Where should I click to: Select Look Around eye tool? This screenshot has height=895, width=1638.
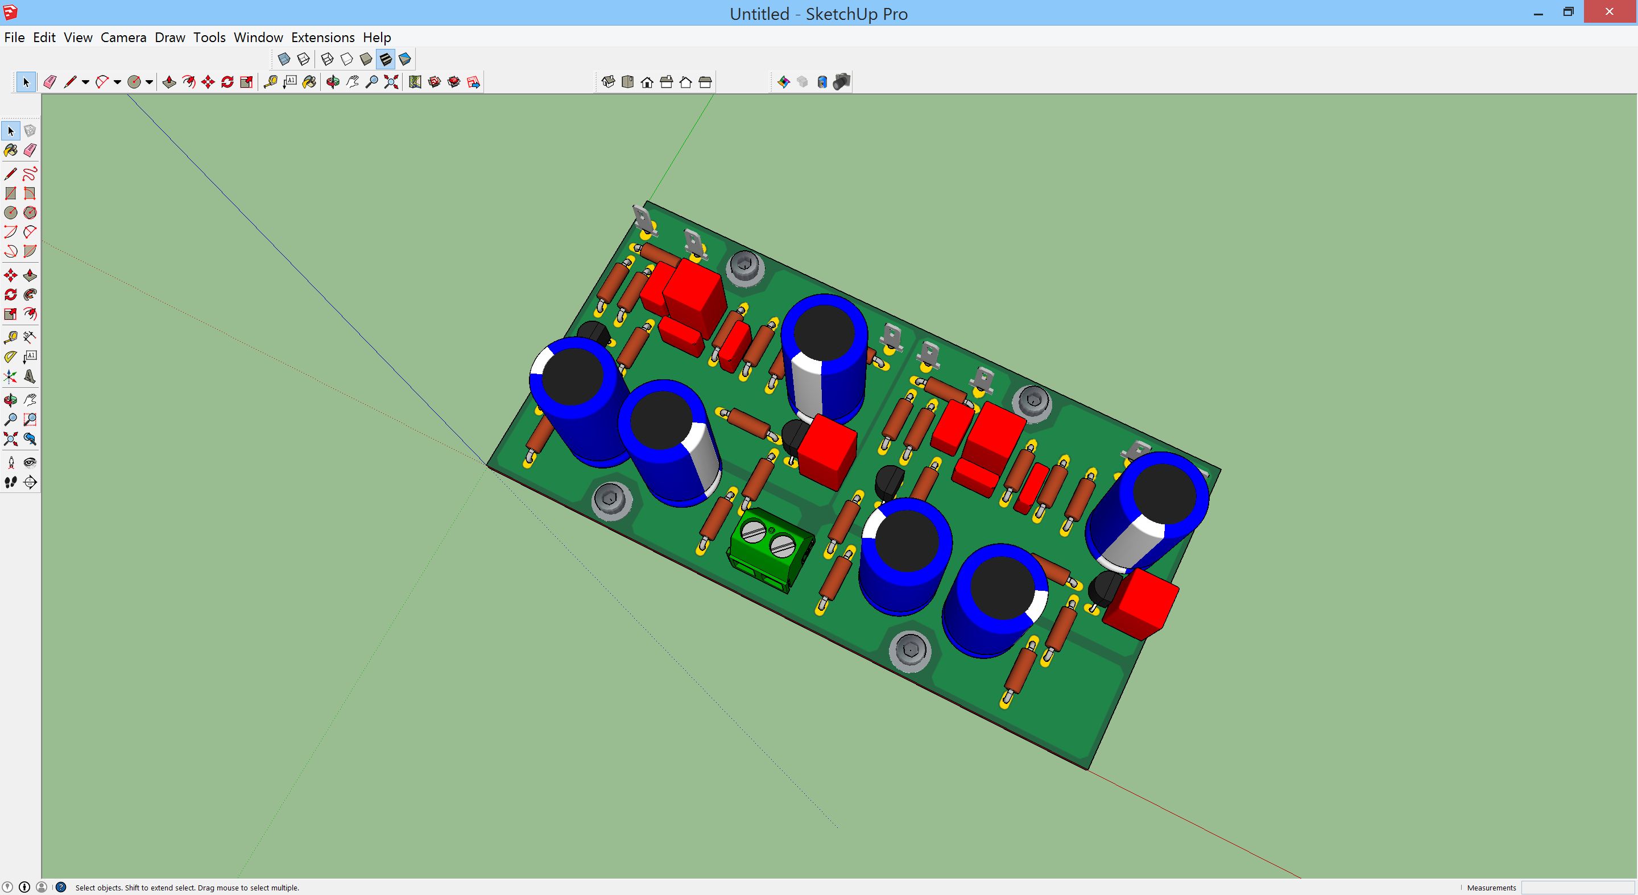(30, 462)
